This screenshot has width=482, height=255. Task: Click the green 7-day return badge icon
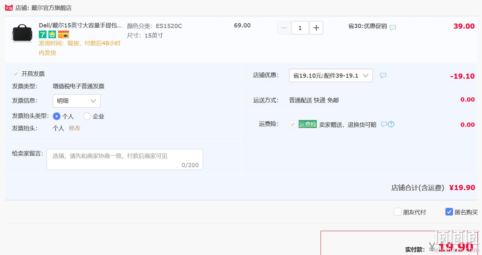tap(43, 34)
